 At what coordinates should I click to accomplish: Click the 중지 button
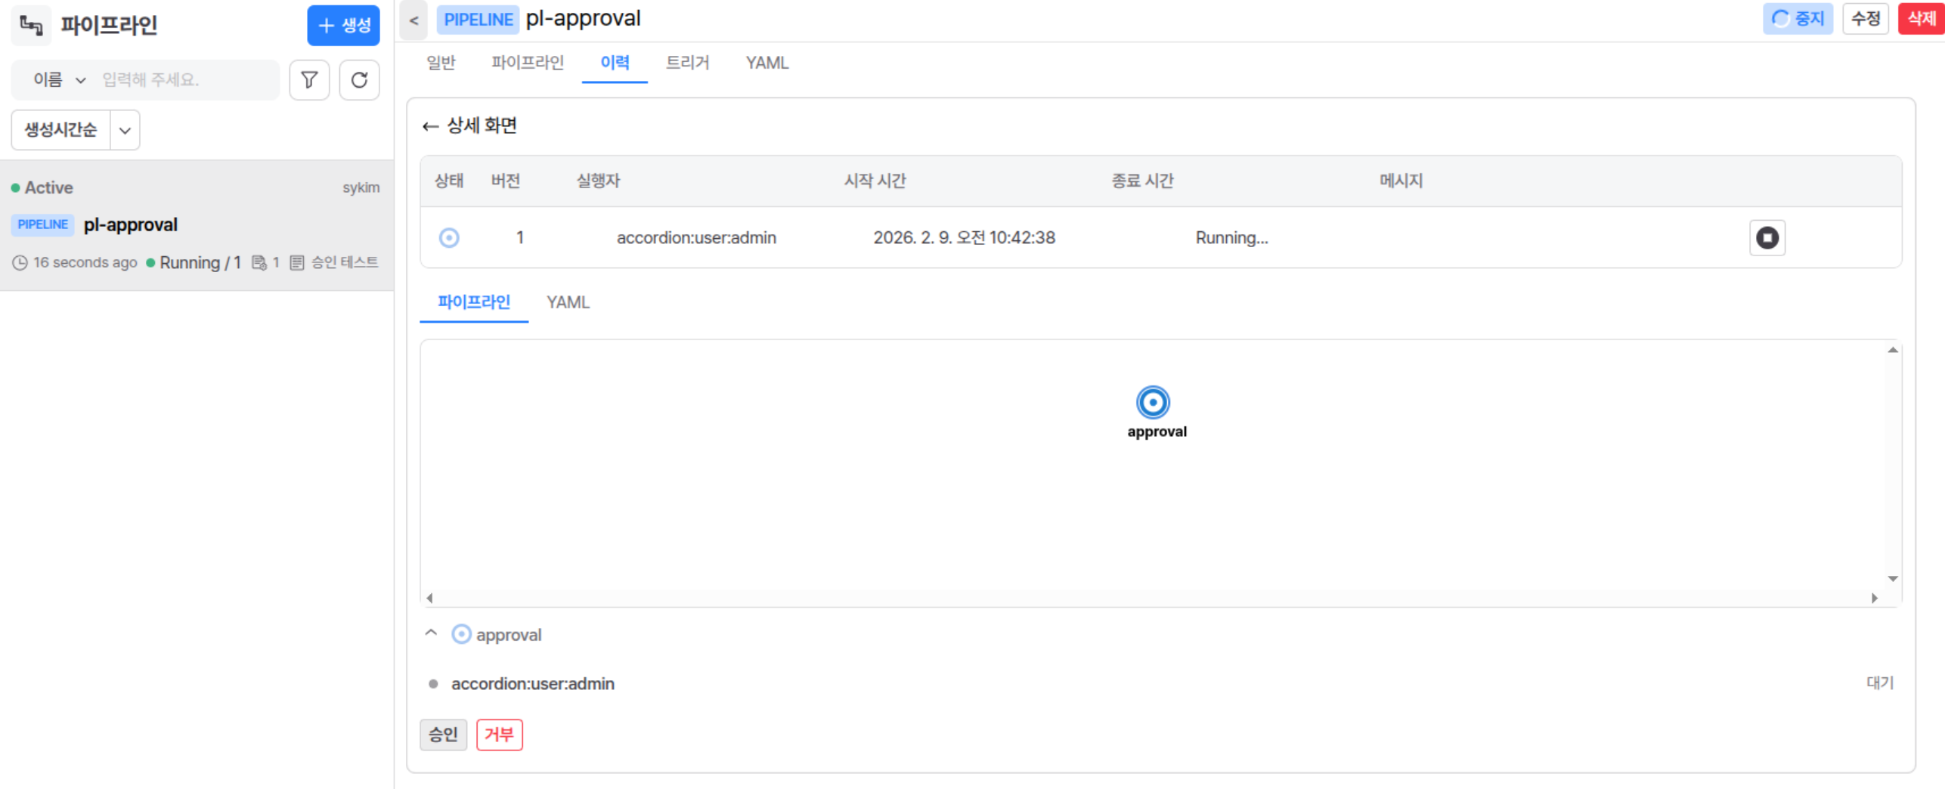[x=1798, y=18]
